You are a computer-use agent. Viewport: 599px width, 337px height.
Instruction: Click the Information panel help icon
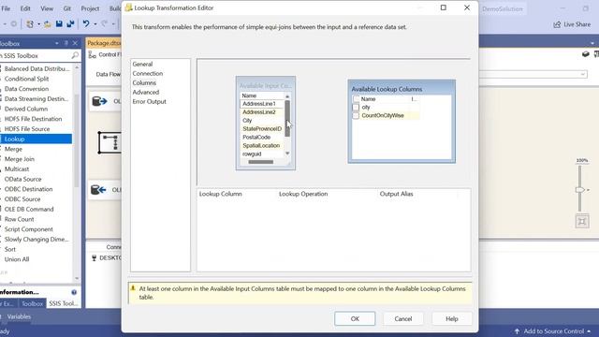point(74,292)
